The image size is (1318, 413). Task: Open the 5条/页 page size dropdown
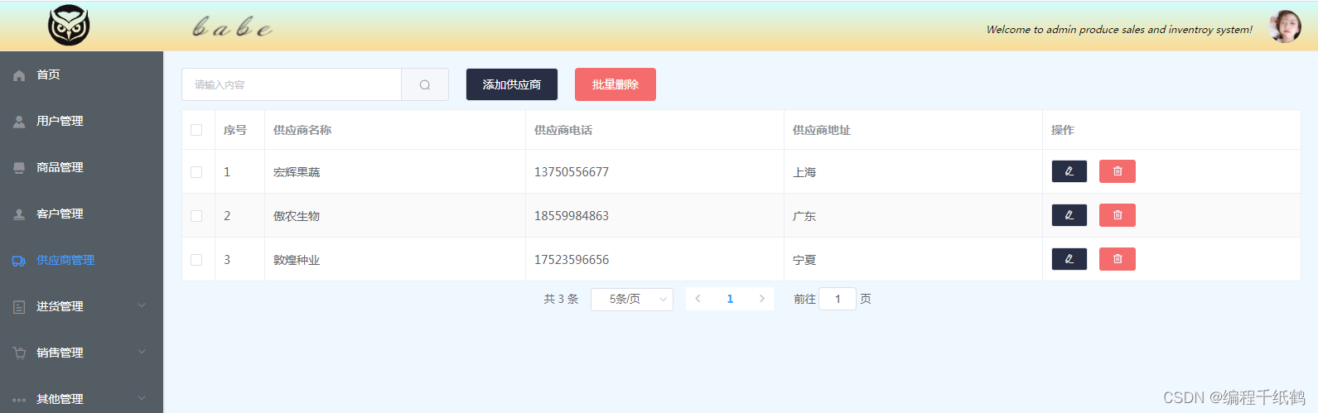coord(632,299)
